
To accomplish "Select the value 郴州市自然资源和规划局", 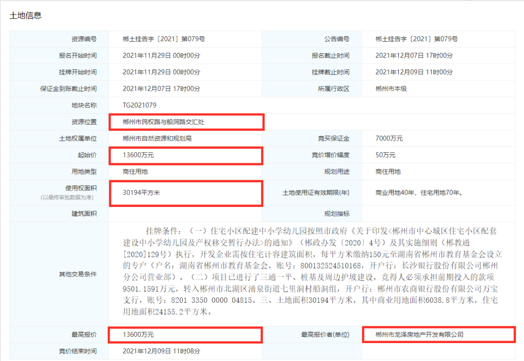I will coord(157,139).
